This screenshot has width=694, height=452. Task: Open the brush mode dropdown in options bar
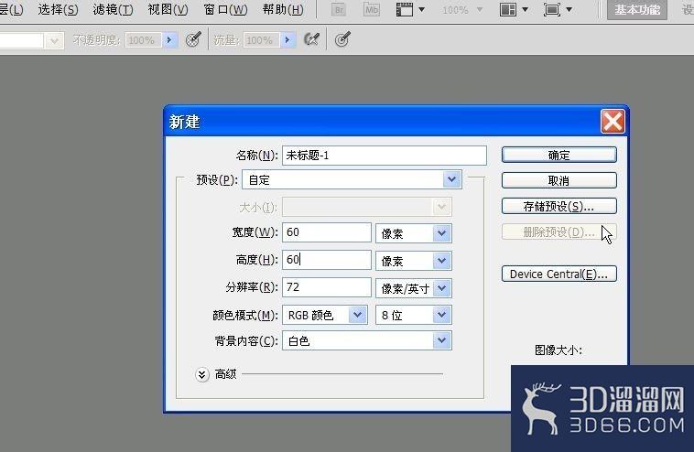(54, 40)
